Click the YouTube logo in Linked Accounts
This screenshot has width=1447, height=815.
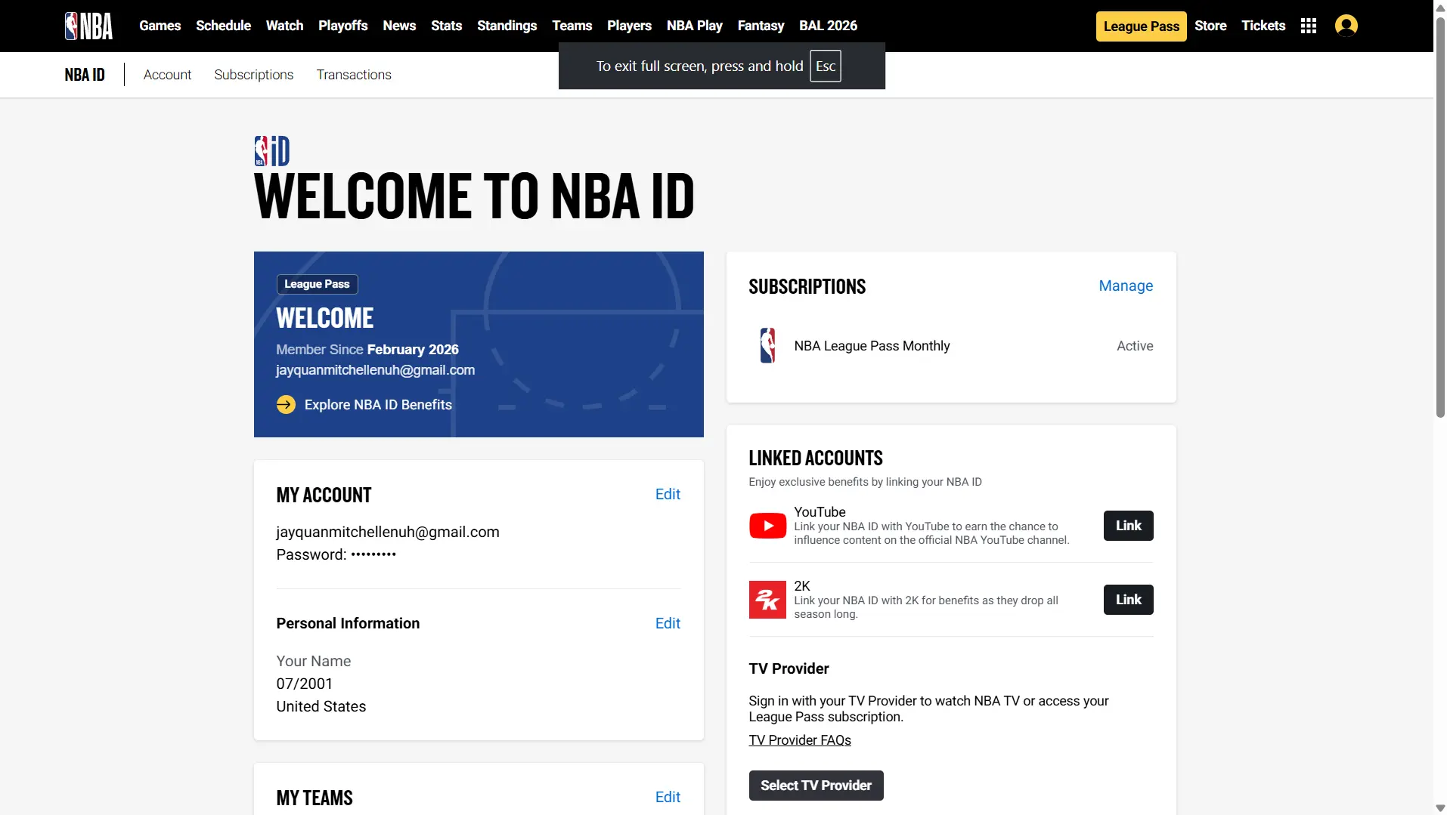pos(767,526)
